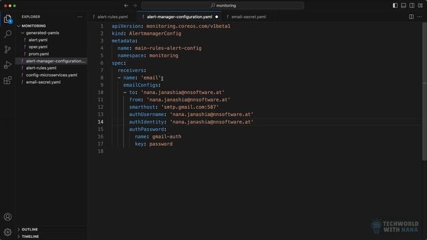Click the 'authIdentity' key on line 14
Image resolution: width=427 pixels, height=240 pixels.
click(146, 122)
